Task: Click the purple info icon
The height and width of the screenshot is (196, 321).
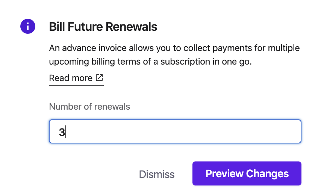Action: (x=27, y=27)
